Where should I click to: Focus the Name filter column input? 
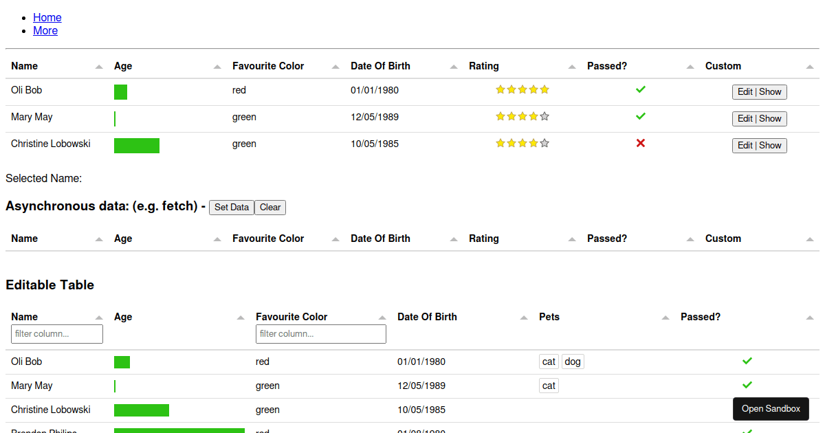point(57,334)
